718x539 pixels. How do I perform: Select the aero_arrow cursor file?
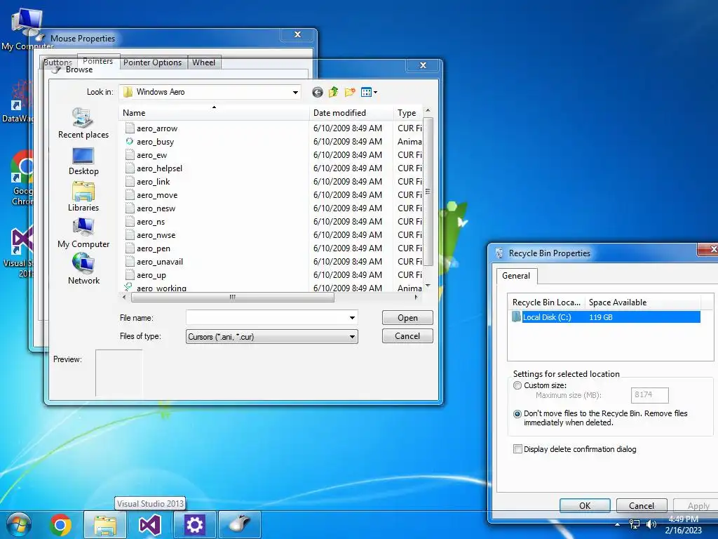tap(151, 128)
